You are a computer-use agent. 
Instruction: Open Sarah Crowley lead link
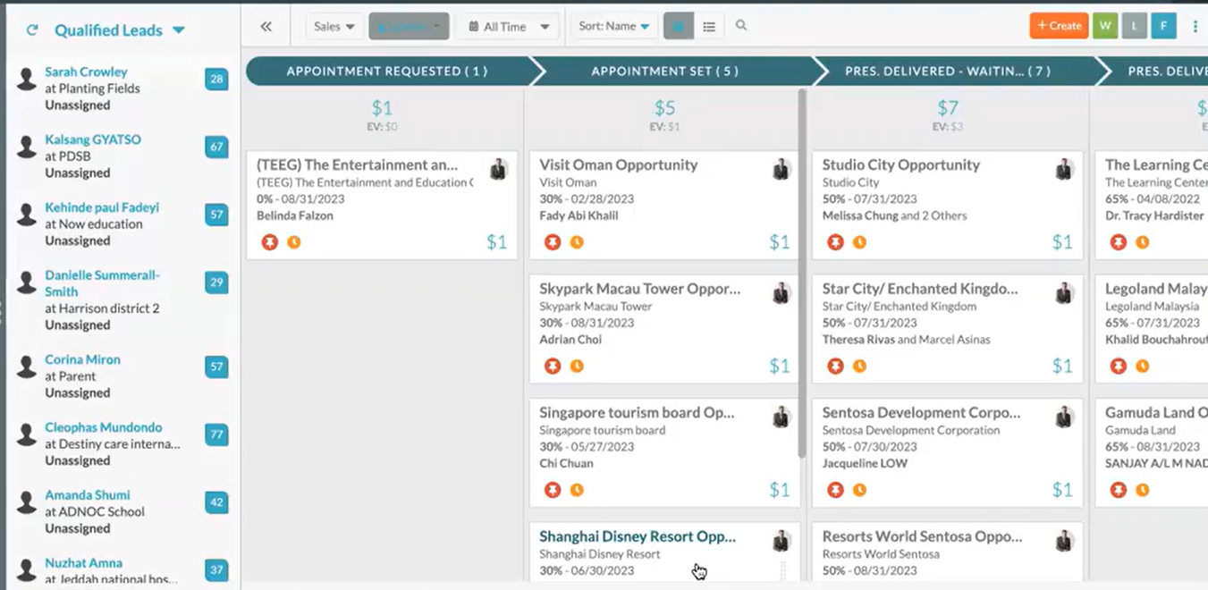coord(86,72)
